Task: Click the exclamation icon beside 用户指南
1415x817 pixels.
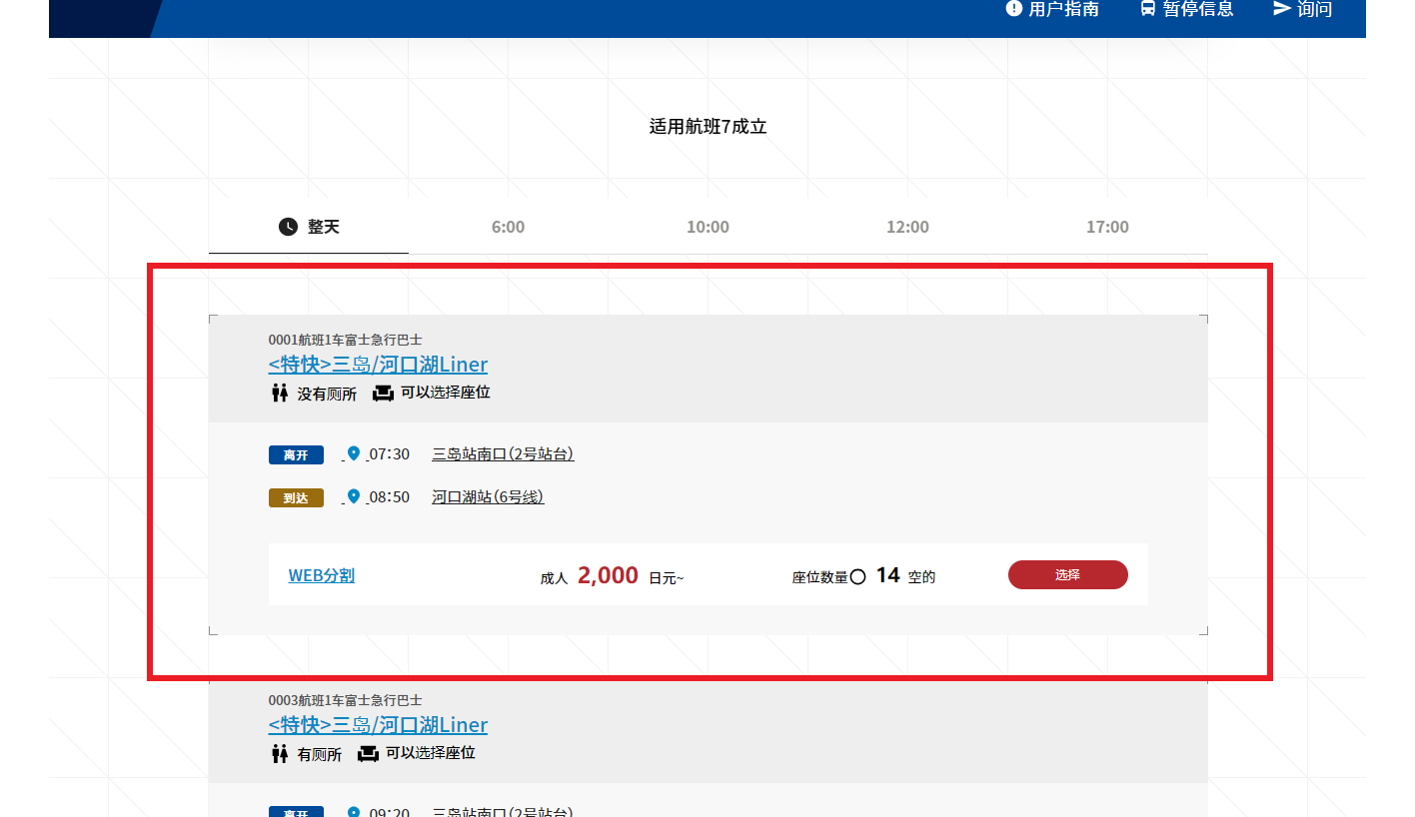Action: (x=1014, y=8)
